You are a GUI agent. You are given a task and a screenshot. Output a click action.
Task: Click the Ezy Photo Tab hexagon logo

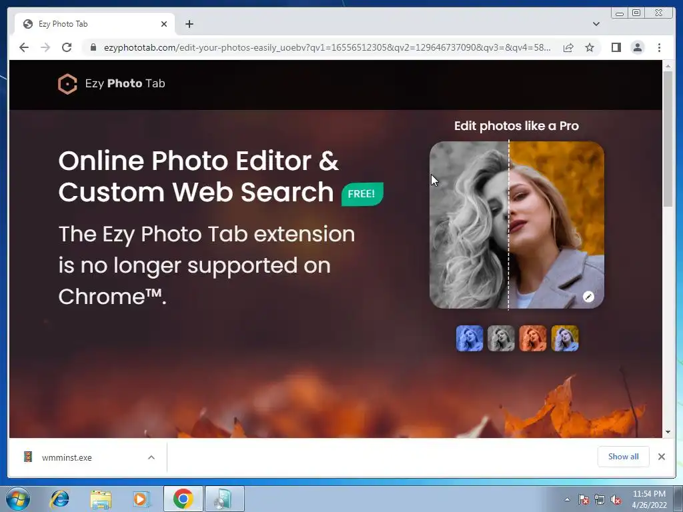(67, 83)
